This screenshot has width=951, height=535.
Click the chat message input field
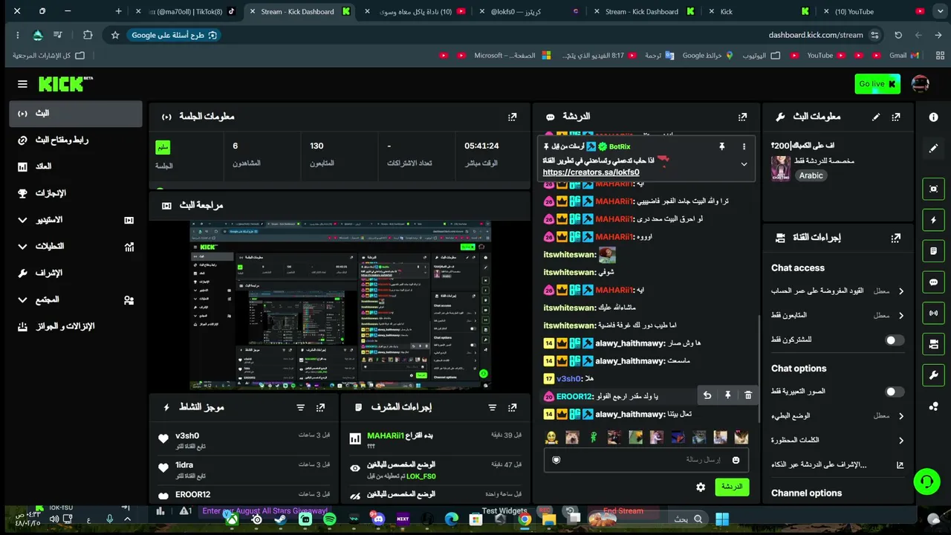coord(646,460)
